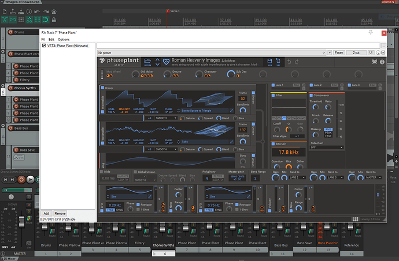Image resolution: width=399 pixels, height=261 pixels.
Task: Open Compressor Sidechain OFF dropdown
Action: [x=327, y=147]
